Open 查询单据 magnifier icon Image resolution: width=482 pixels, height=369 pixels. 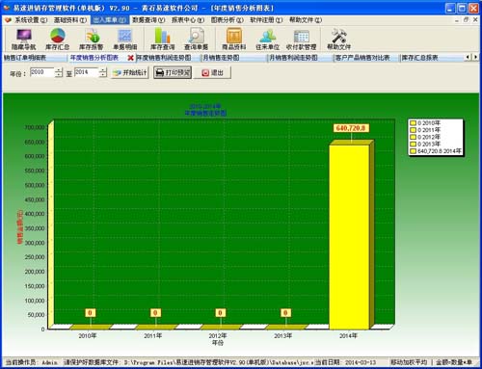tap(196, 39)
